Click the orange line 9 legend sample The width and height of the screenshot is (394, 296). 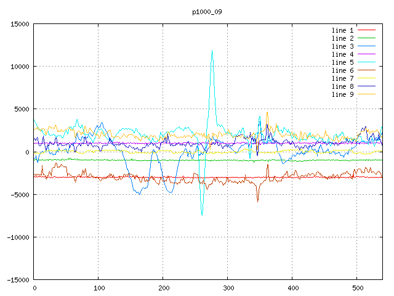367,94
